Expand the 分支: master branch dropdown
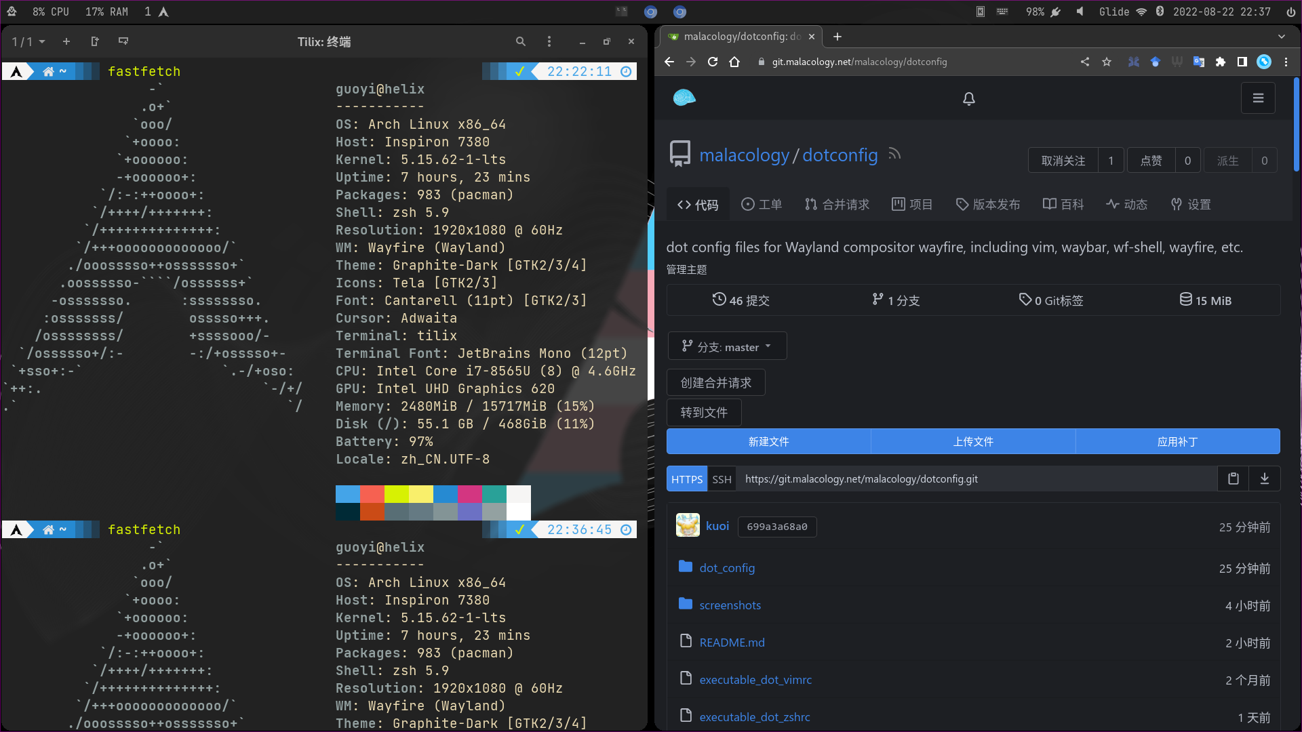This screenshot has height=732, width=1302. pos(727,346)
